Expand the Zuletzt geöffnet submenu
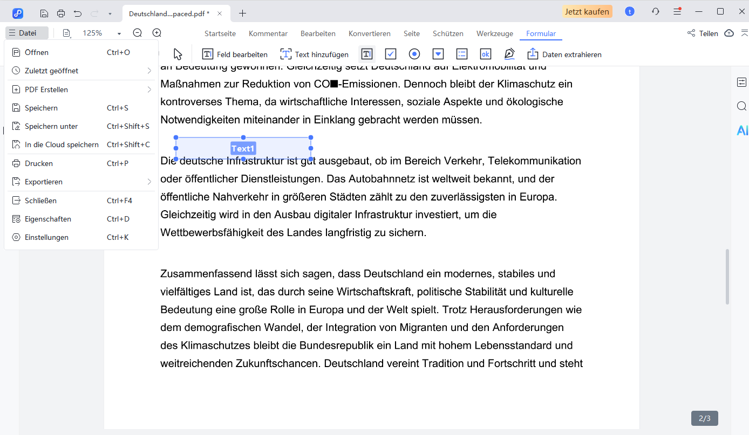The image size is (749, 435). coord(149,71)
